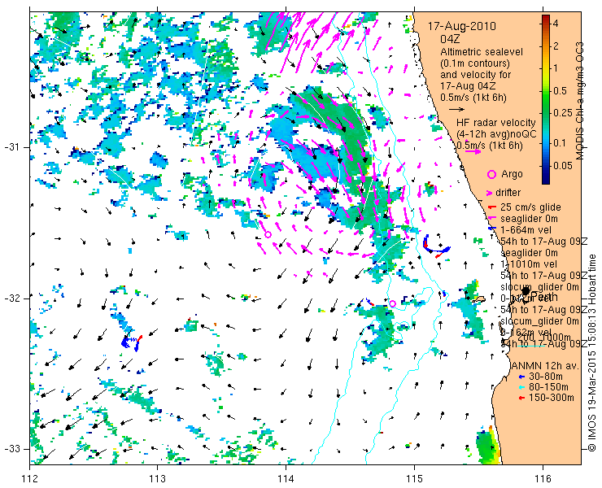Image resolution: width=602 pixels, height=488 pixels.
Task: Click the red marker beside 25 cm/s glide
Action: (492, 207)
